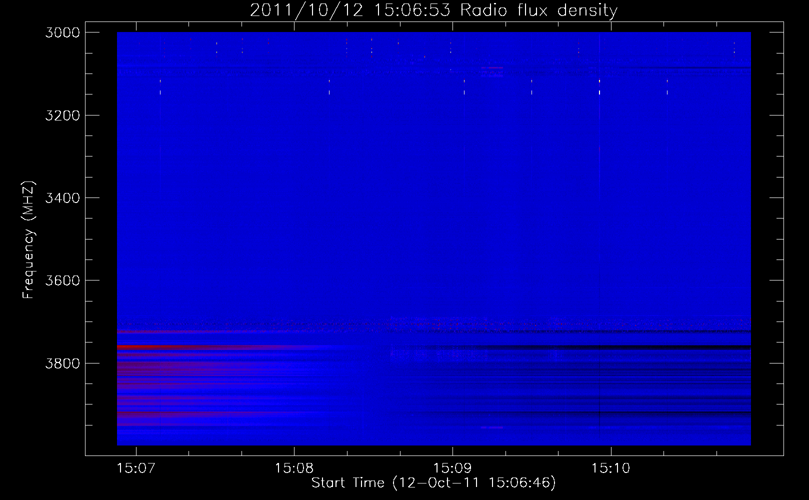This screenshot has height=500, width=809.
Task: Click the 3400 frequency tick label
Action: click(62, 198)
